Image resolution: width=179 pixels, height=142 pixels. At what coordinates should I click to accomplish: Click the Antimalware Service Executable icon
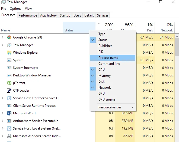[9, 121]
